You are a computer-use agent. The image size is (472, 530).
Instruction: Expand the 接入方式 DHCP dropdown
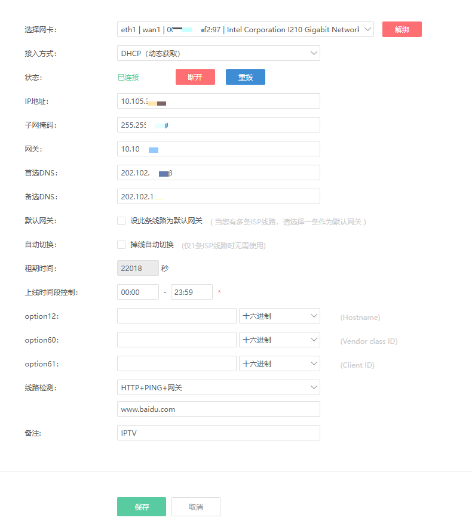pos(218,53)
